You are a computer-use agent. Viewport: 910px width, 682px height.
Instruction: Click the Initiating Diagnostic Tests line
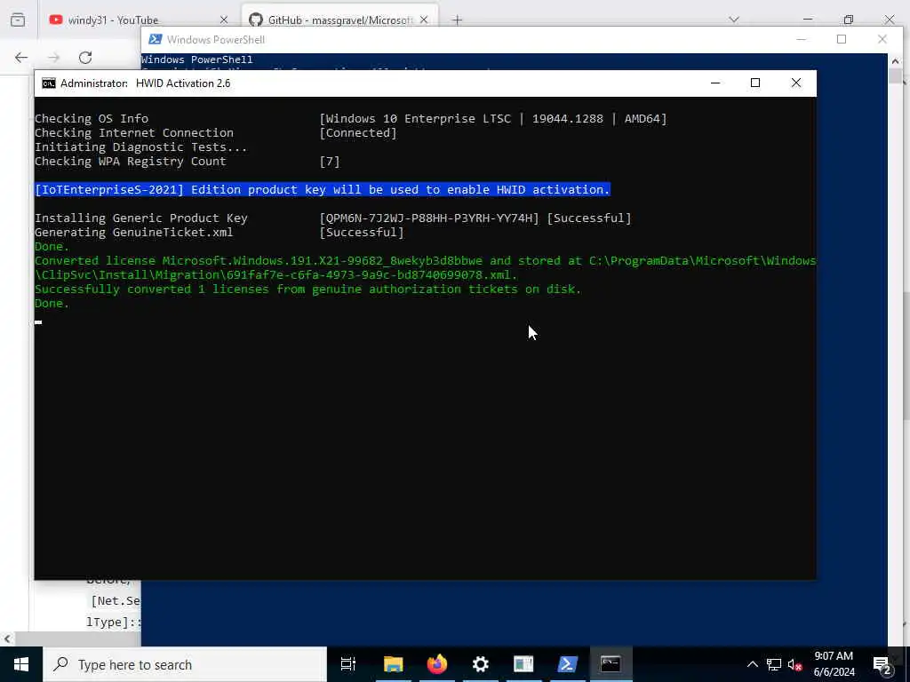pos(140,147)
